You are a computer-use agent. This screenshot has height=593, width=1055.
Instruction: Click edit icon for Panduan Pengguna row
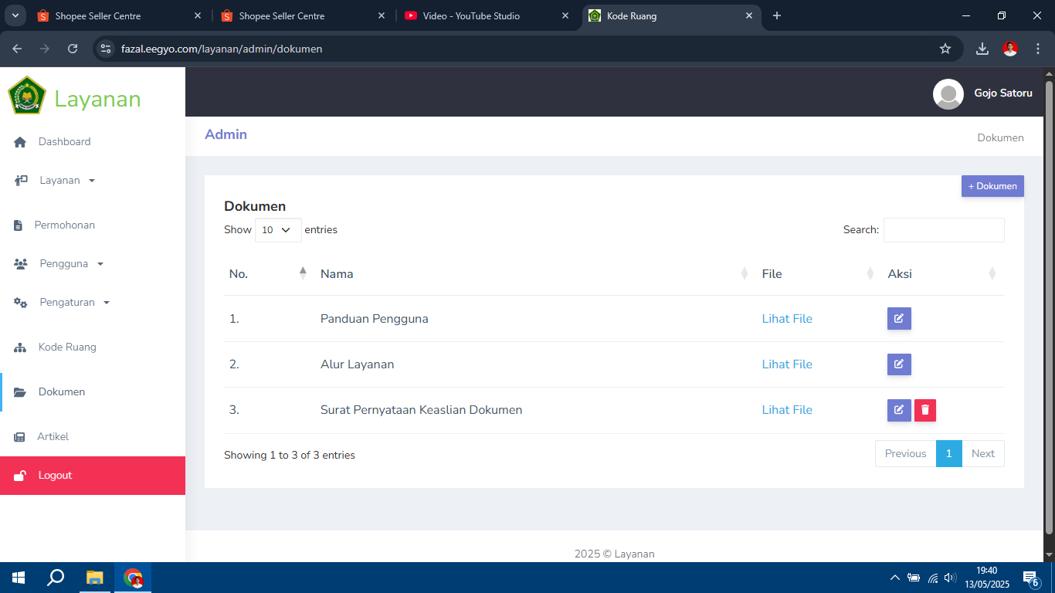(x=899, y=318)
